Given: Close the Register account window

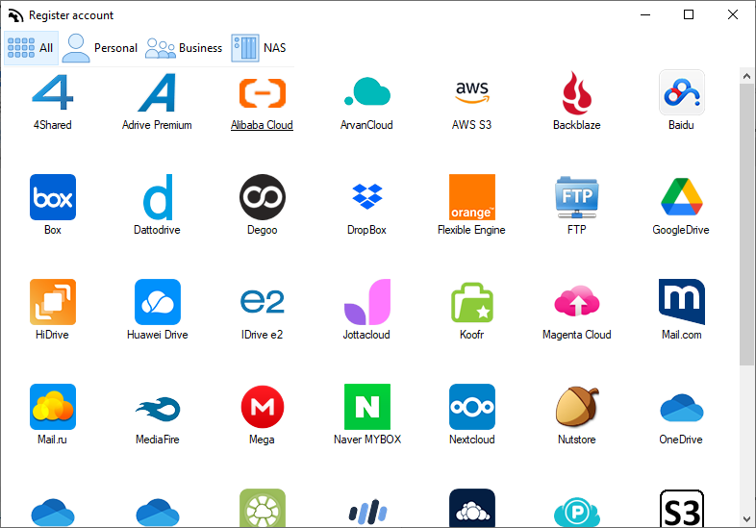Looking at the screenshot, I should pos(733,15).
